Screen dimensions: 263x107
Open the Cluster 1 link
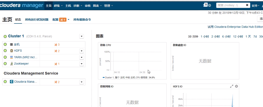[x=16, y=36]
